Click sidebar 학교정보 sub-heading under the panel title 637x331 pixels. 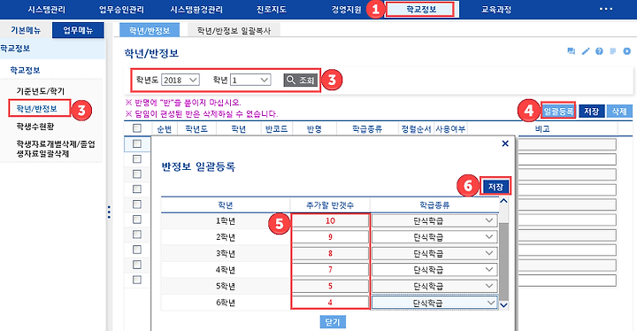[25, 70]
